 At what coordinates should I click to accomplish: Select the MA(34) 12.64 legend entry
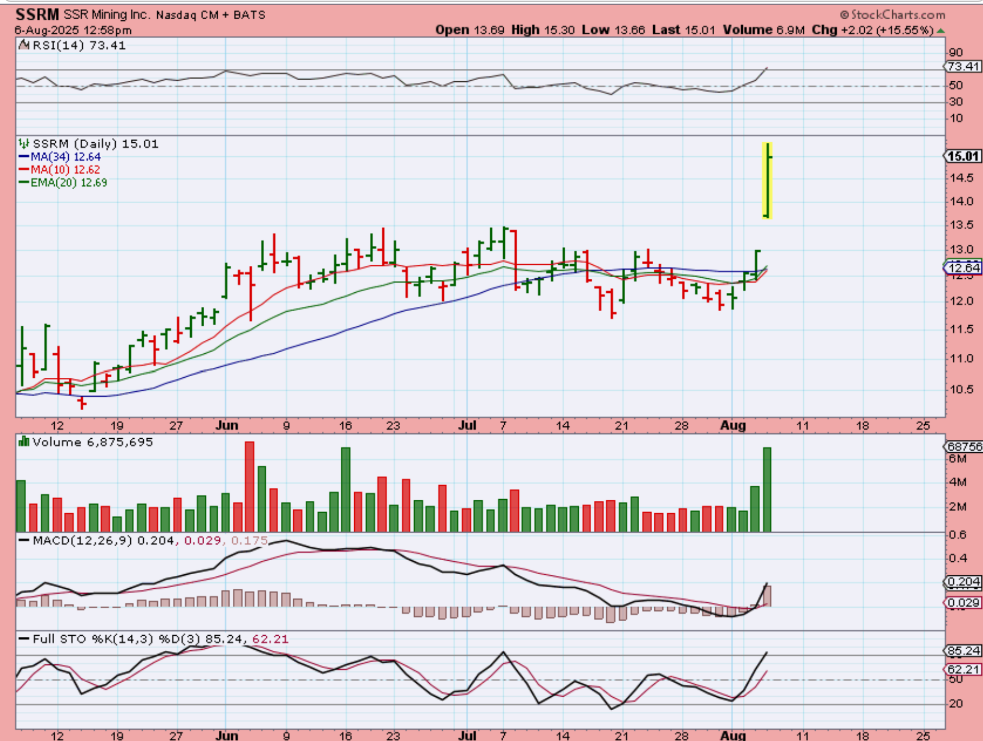pyautogui.click(x=60, y=157)
